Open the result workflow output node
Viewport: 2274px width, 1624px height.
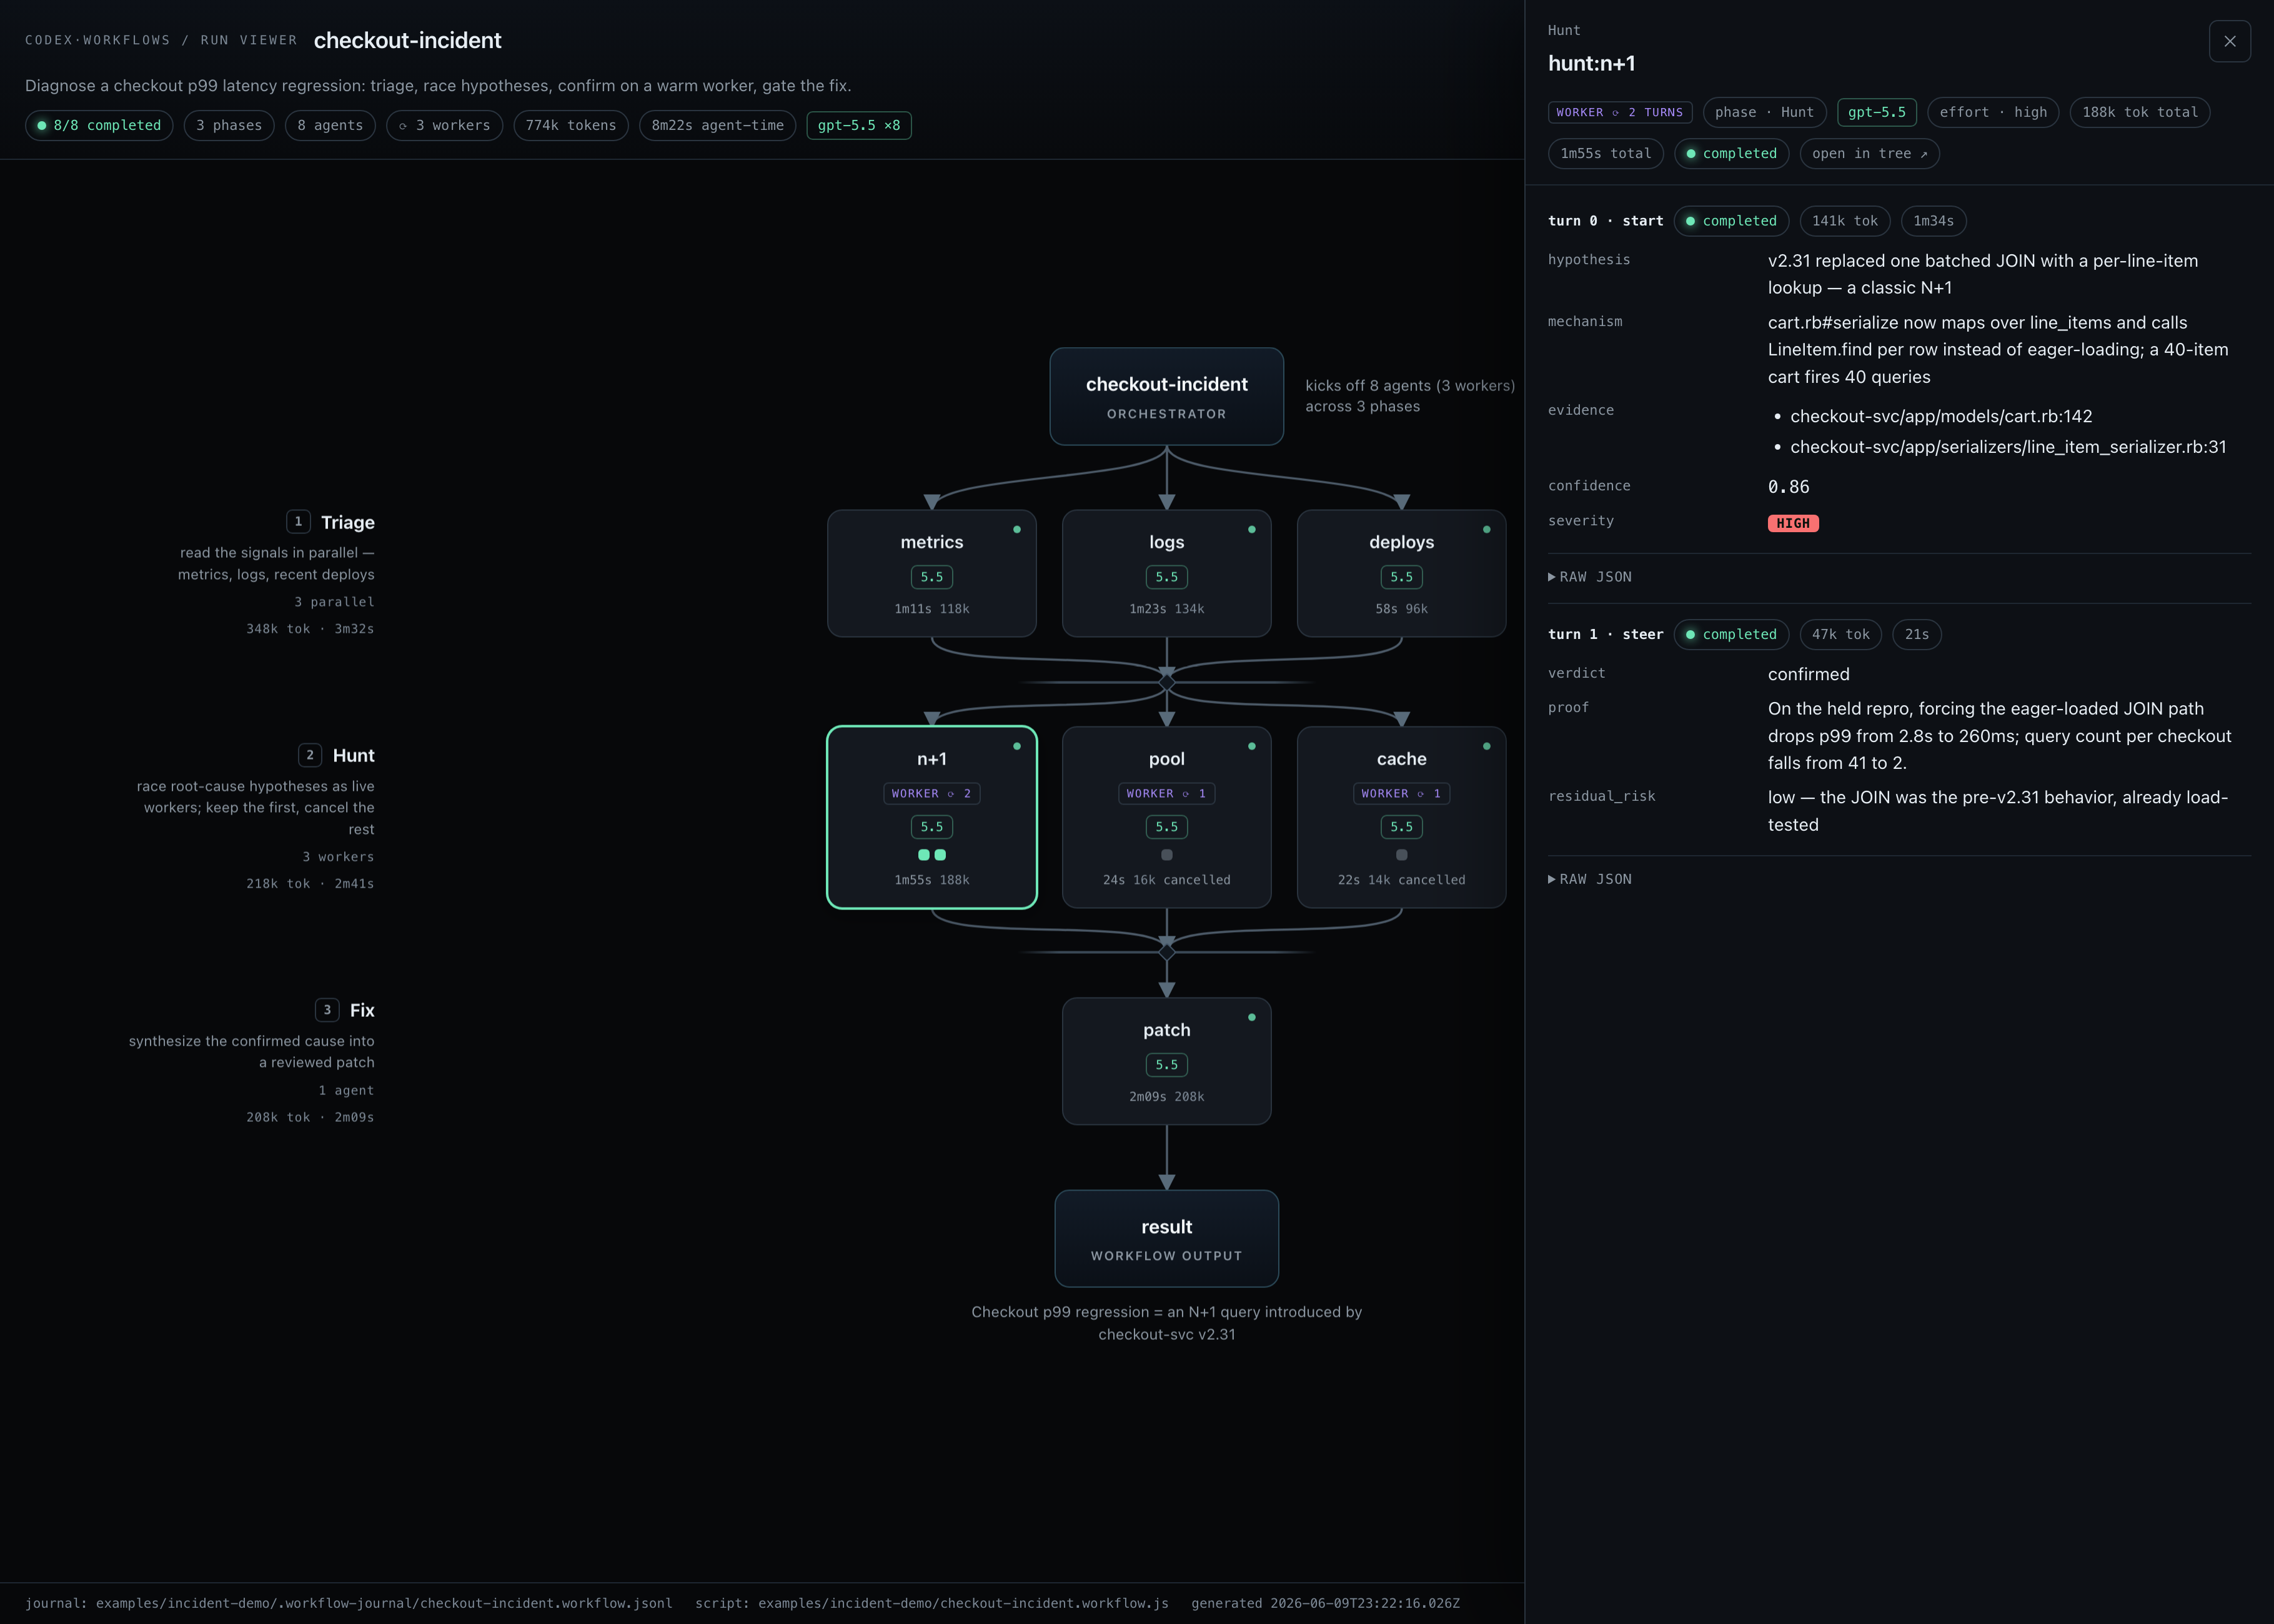[x=1166, y=1238]
